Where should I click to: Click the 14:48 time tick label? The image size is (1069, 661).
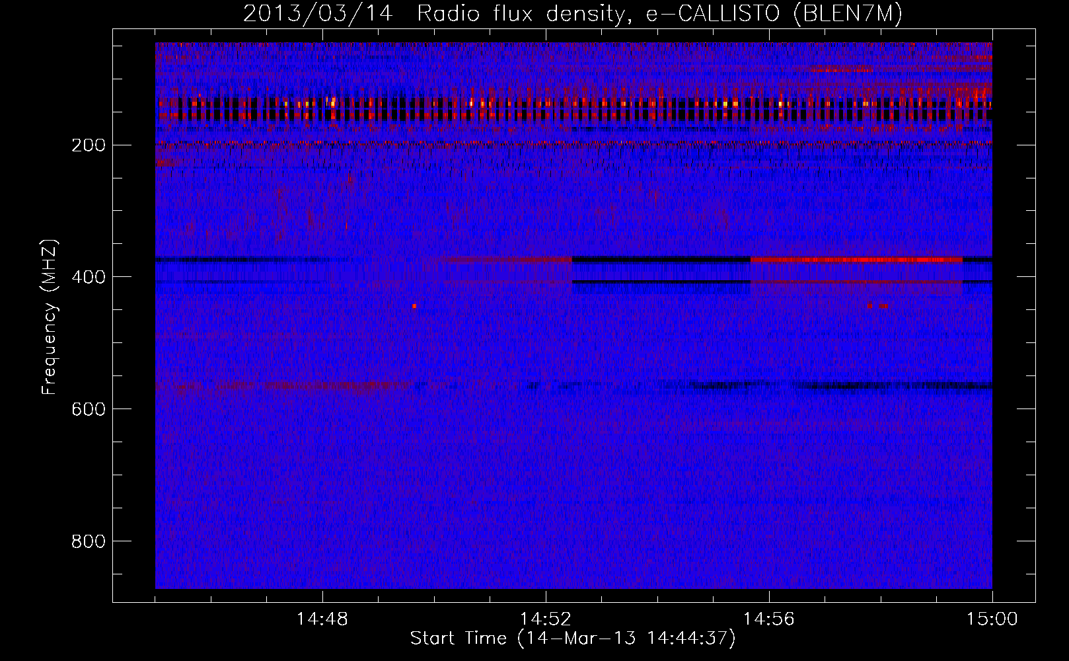[x=322, y=619]
